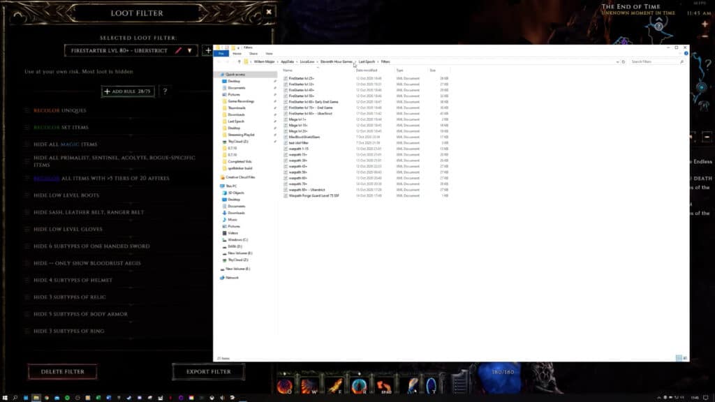Select Only Show Bloodrust Aegis rule
Image resolution: width=715 pixels, height=402 pixels.
tap(87, 263)
